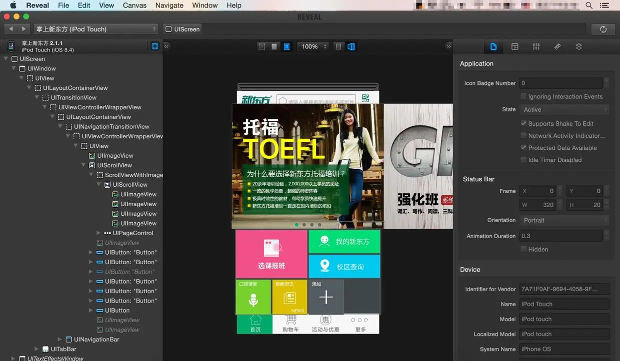The image size is (620, 361).
Task: Toggle the status bar Hidden checkbox
Action: coord(523,249)
